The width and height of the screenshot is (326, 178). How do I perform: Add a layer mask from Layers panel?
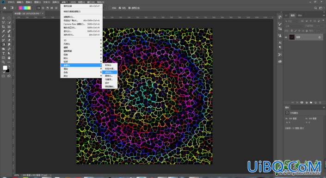pos(301,103)
